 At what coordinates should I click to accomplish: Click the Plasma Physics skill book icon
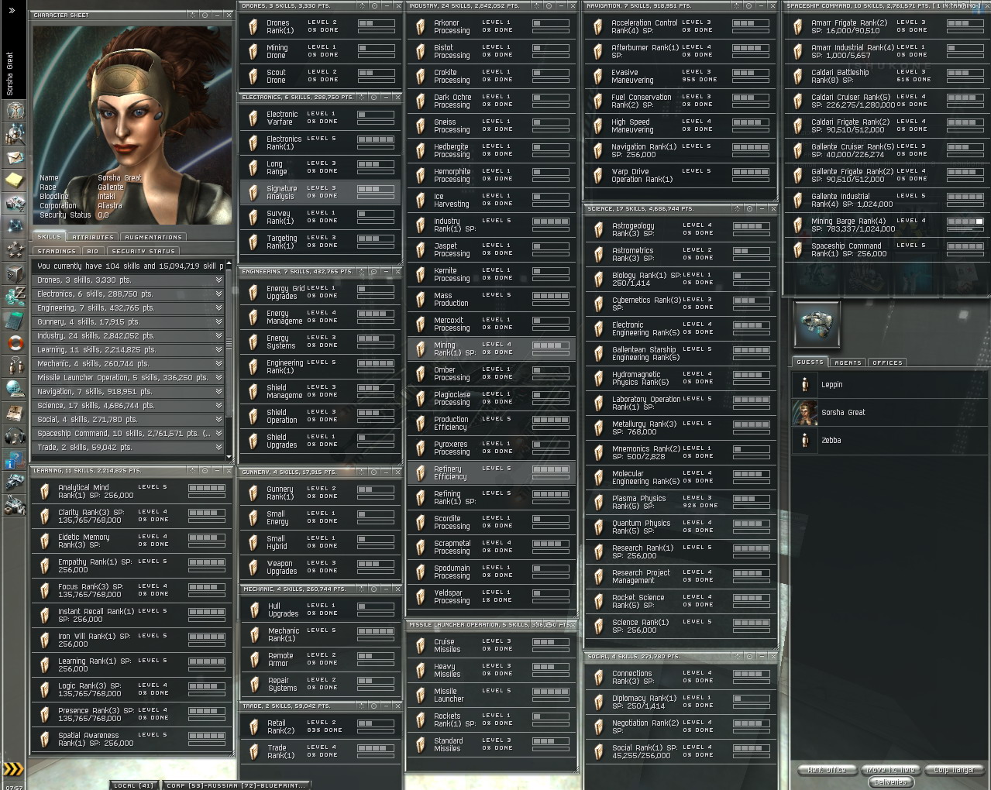click(597, 503)
